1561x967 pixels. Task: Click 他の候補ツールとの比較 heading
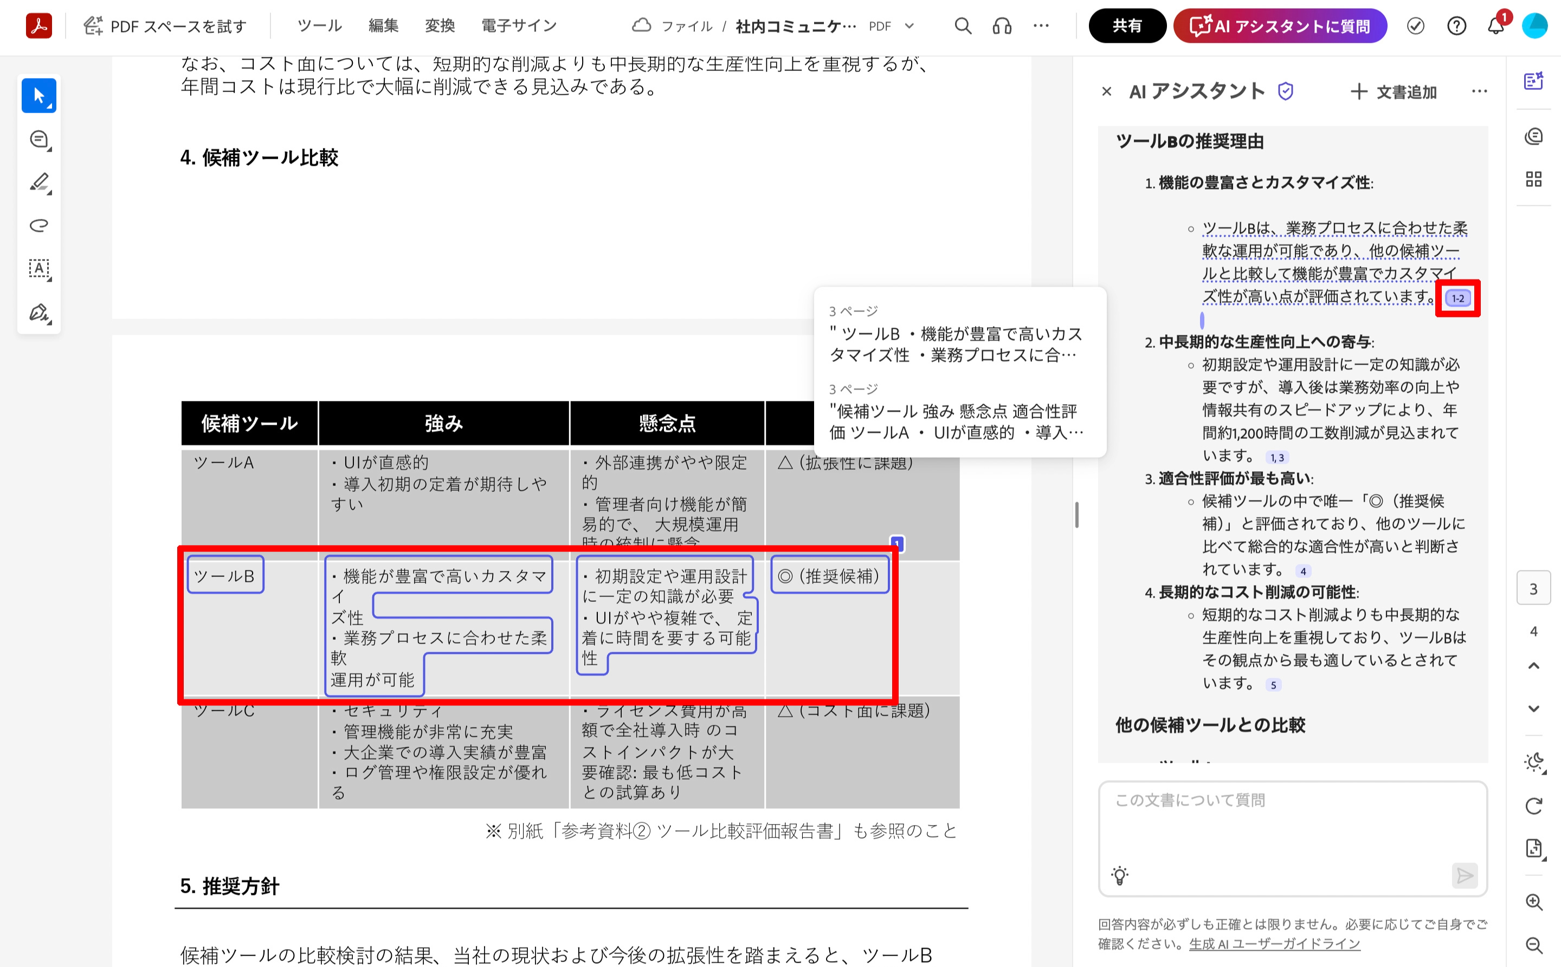point(1210,725)
